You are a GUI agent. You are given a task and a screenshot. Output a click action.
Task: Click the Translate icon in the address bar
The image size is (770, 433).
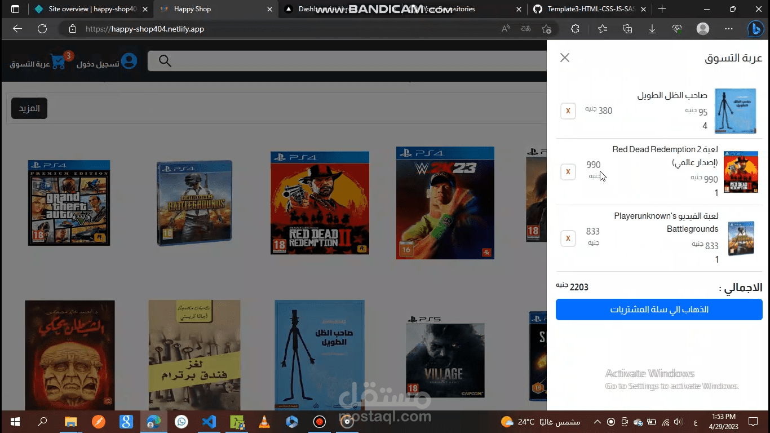[x=526, y=29]
